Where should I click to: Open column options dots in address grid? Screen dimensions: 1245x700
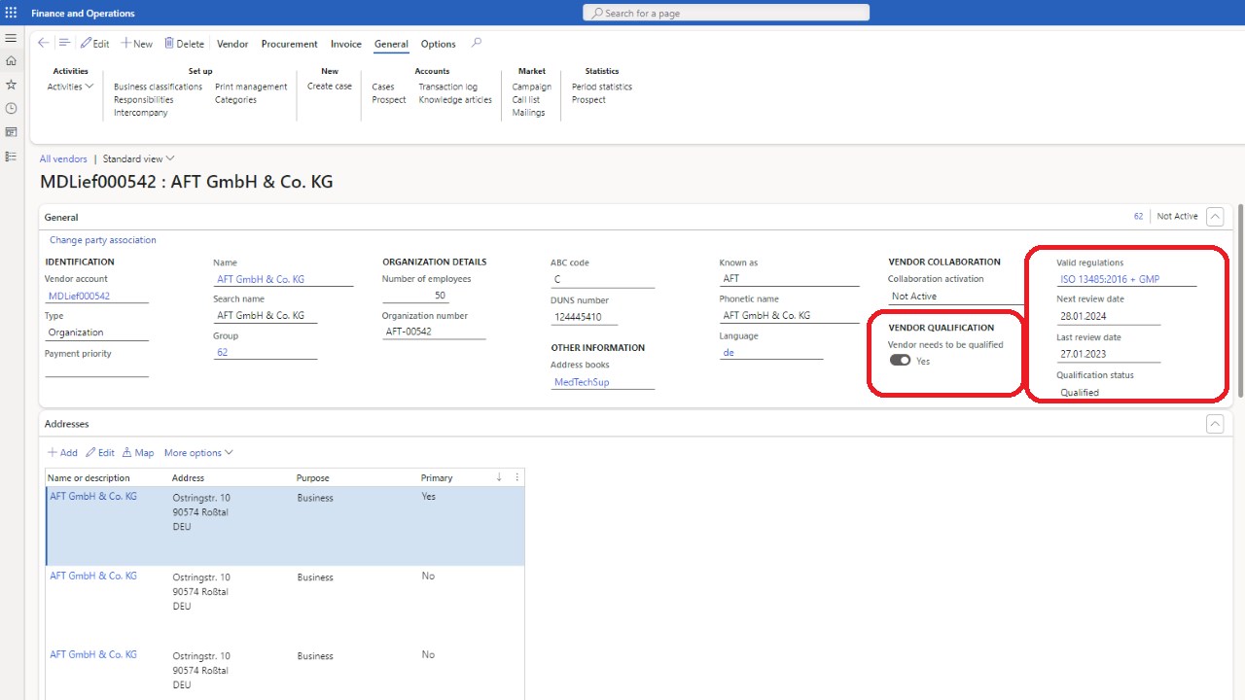point(516,477)
